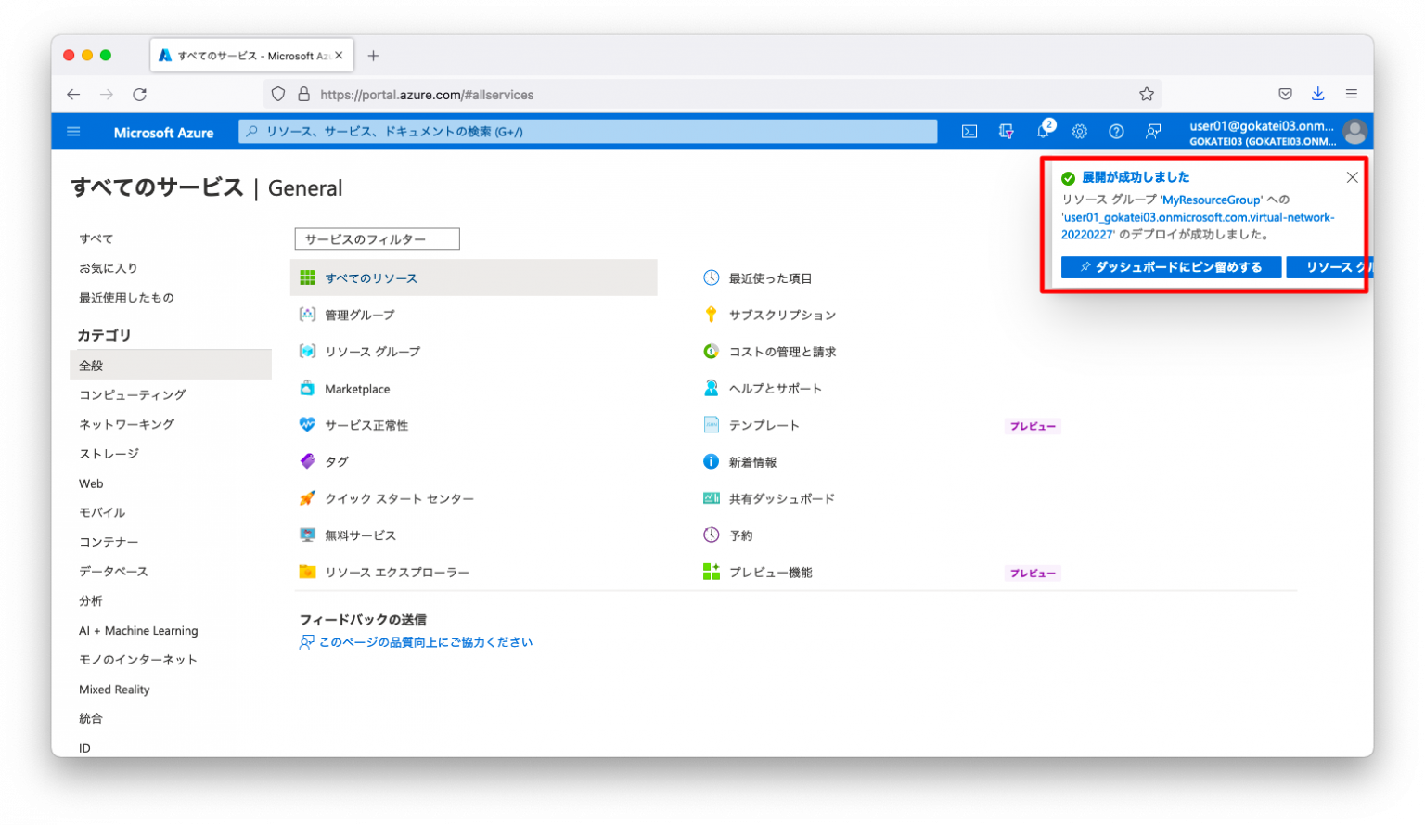This screenshot has height=825, width=1425.
Task: Select the コンピューティング category
Action: tap(133, 394)
